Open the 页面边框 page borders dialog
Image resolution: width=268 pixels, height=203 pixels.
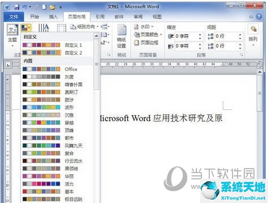point(146,43)
